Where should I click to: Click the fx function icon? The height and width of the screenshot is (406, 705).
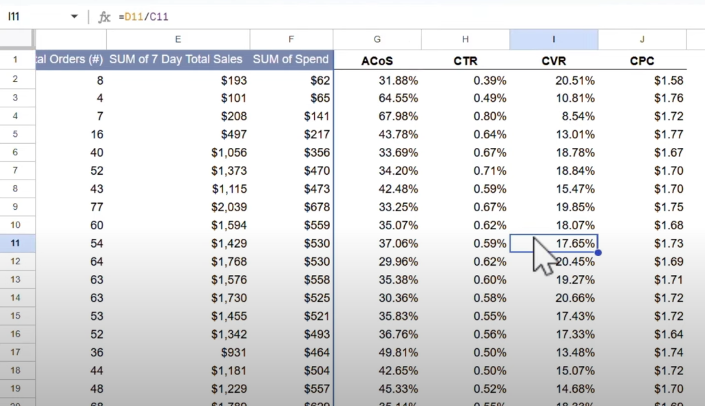pyautogui.click(x=105, y=17)
